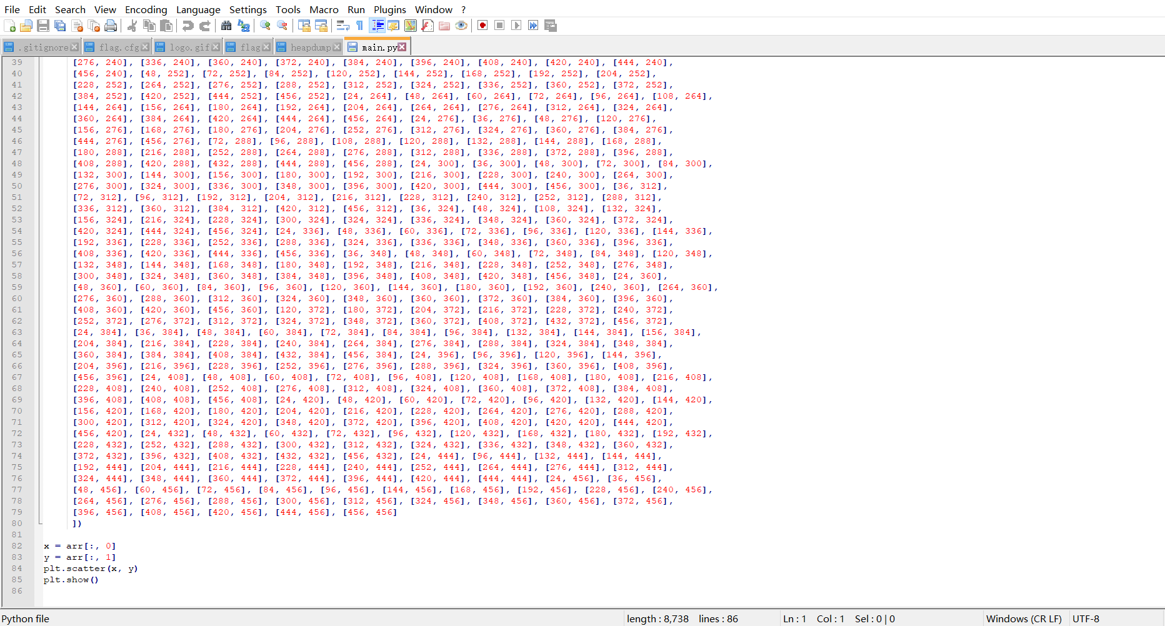Close the heapdump tab
Viewport: 1165px width, 626px height.
[x=337, y=47]
